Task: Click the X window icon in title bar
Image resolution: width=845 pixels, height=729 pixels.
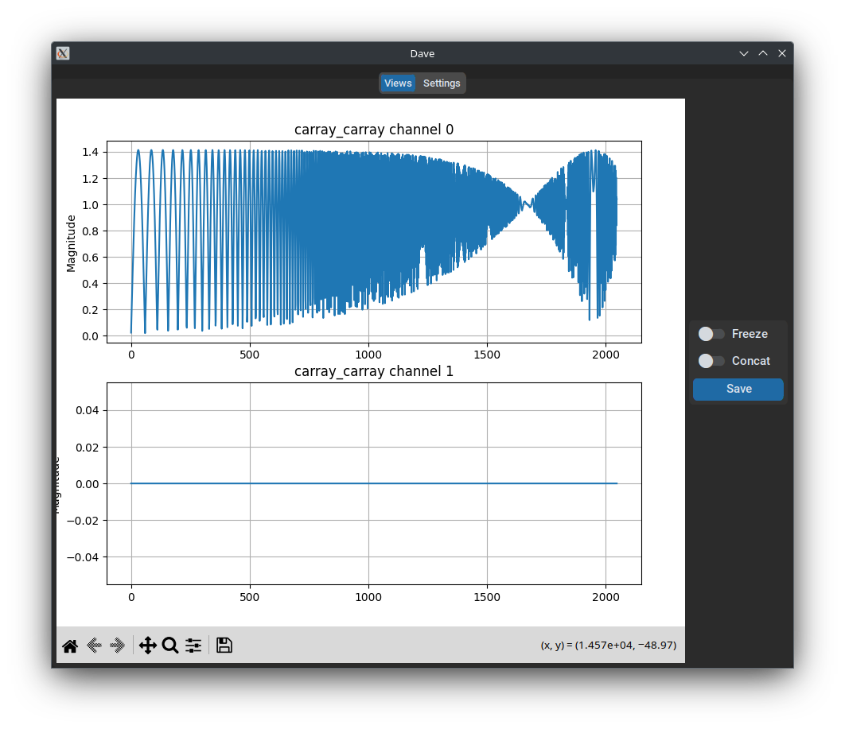Action: 63,53
